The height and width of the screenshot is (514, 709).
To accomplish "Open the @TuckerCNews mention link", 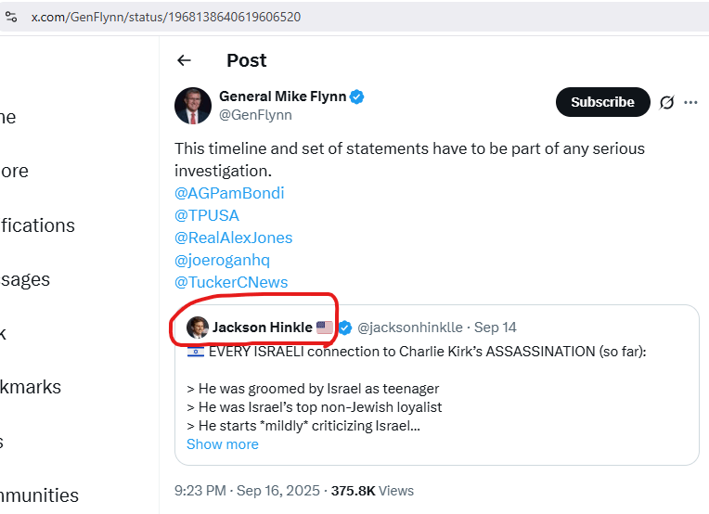I will [x=231, y=282].
